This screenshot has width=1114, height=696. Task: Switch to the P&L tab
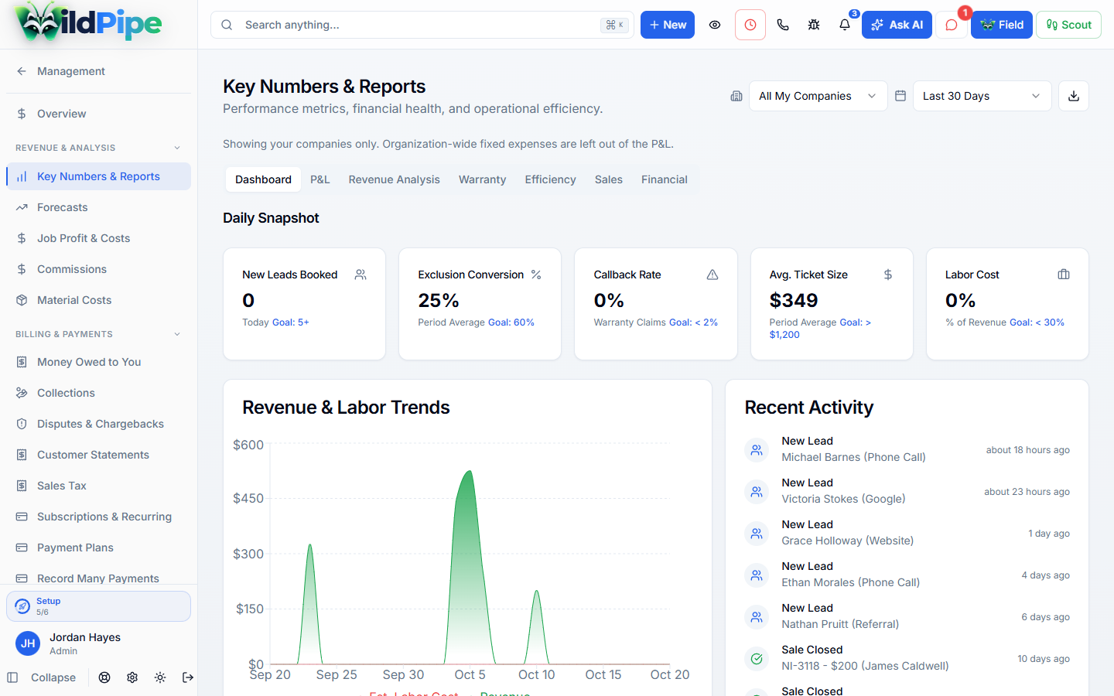click(320, 179)
